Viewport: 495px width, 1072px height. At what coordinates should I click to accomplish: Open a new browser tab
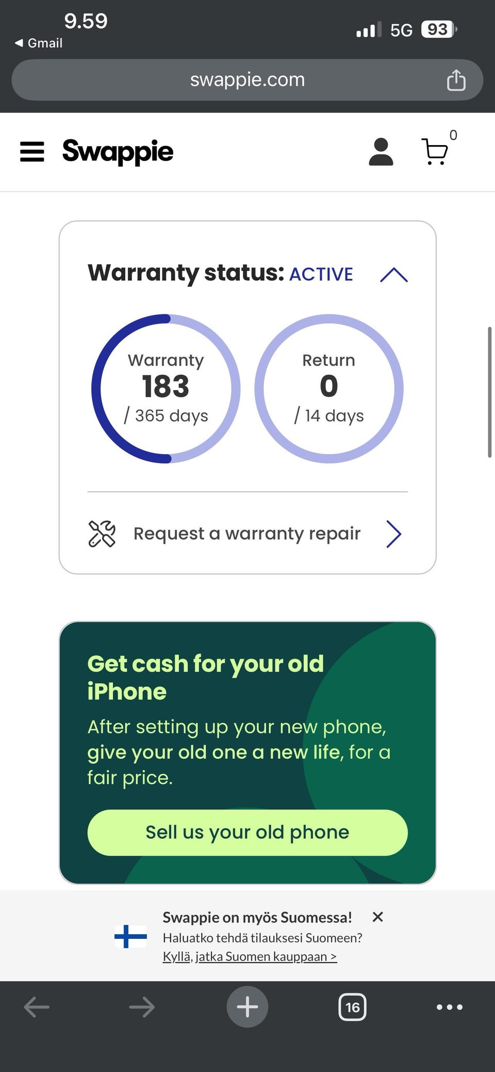(247, 1007)
